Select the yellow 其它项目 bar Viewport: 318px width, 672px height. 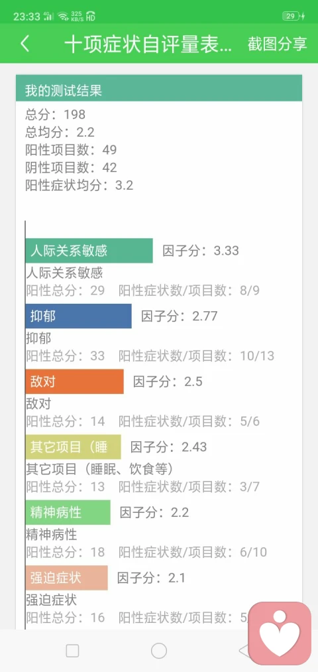click(x=73, y=447)
